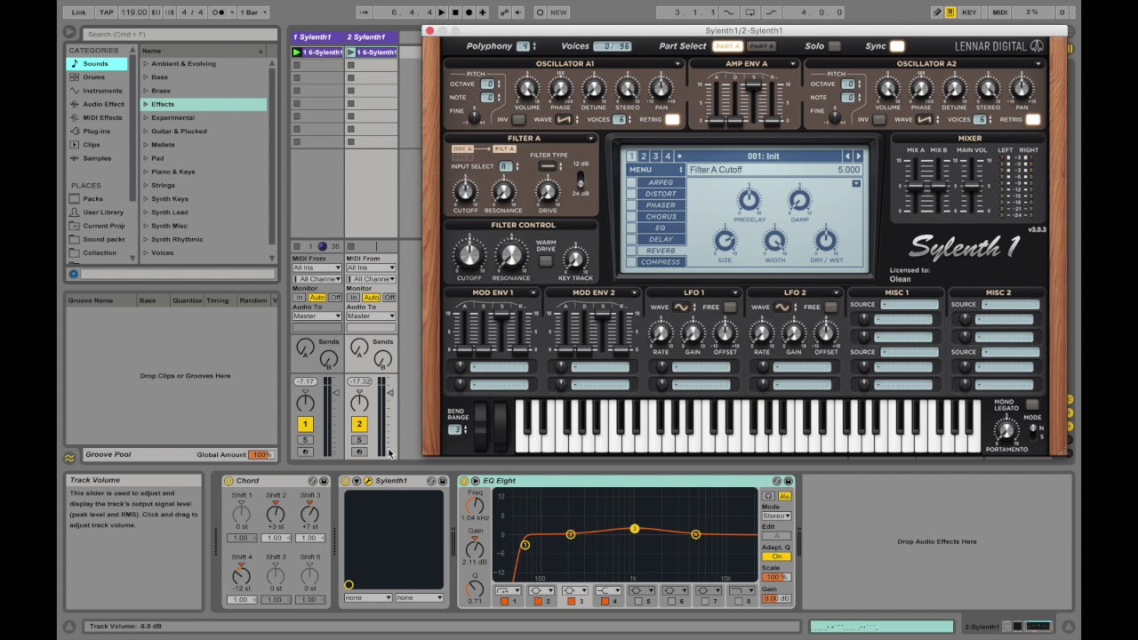Toggle the metronome in the top bar
Screen dimensions: 1138x640
click(x=219, y=12)
